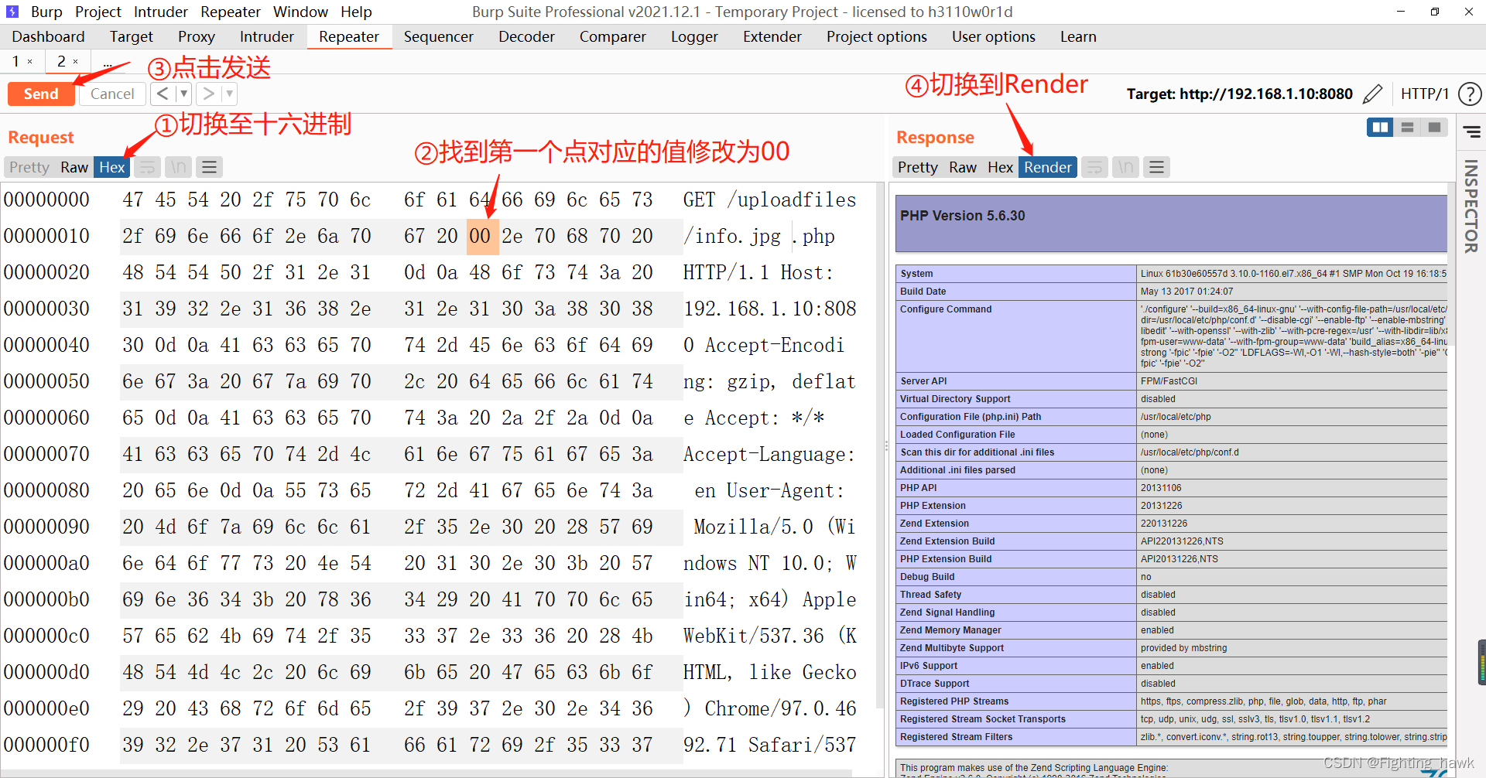Image resolution: width=1486 pixels, height=778 pixels.
Task: Open the Intruder menu in menu bar
Action: tap(161, 12)
